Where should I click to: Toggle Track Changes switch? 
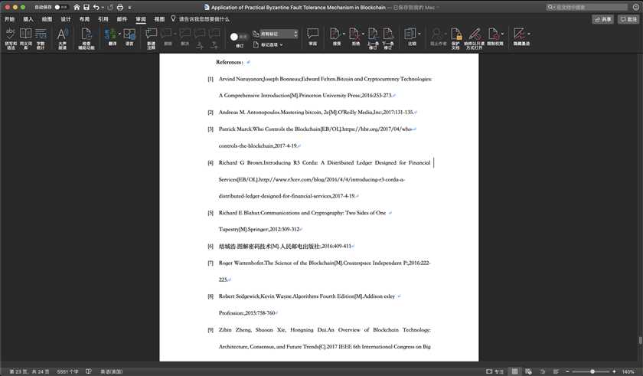coord(239,37)
